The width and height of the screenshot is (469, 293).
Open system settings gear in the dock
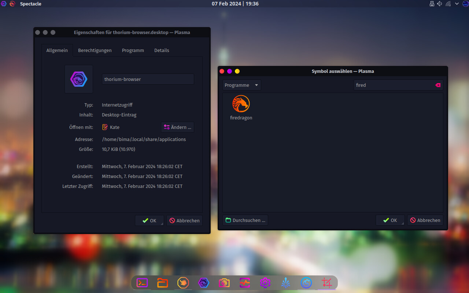tap(265, 283)
